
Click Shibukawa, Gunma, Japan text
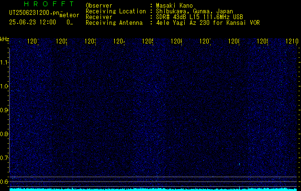194,11
